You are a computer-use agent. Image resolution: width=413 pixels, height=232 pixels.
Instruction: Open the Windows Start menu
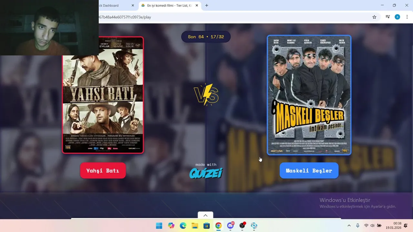point(159,226)
